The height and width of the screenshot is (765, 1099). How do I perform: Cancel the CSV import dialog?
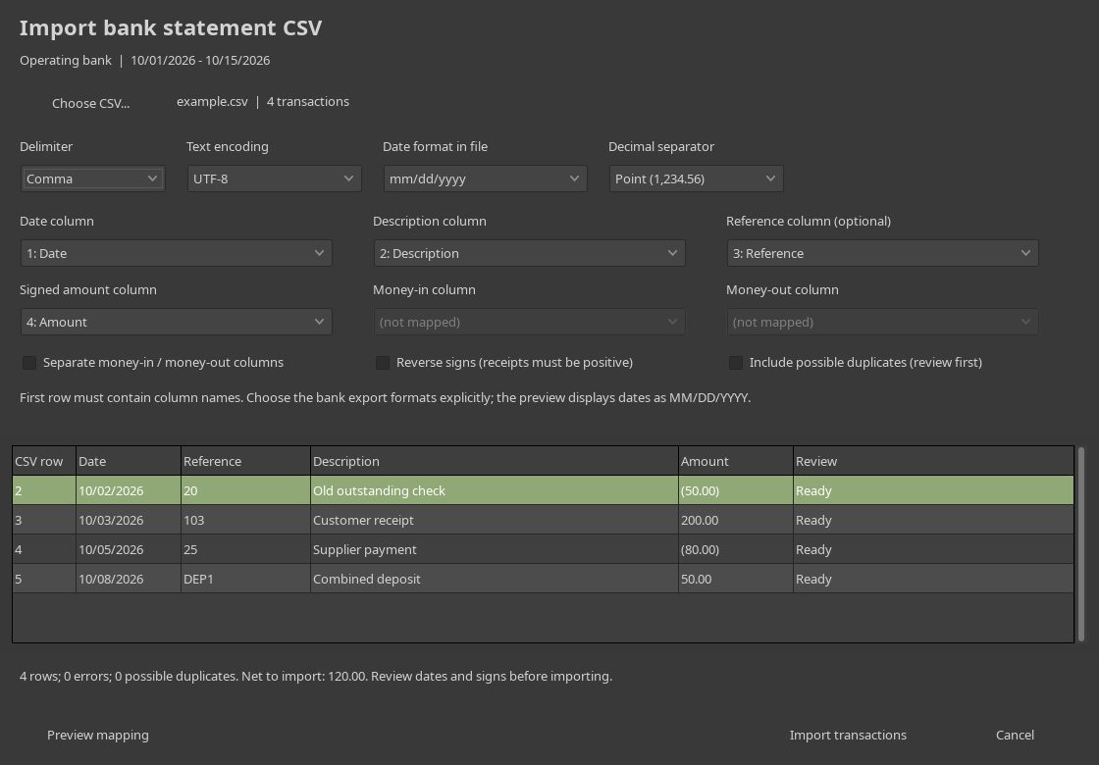pyautogui.click(x=1015, y=735)
